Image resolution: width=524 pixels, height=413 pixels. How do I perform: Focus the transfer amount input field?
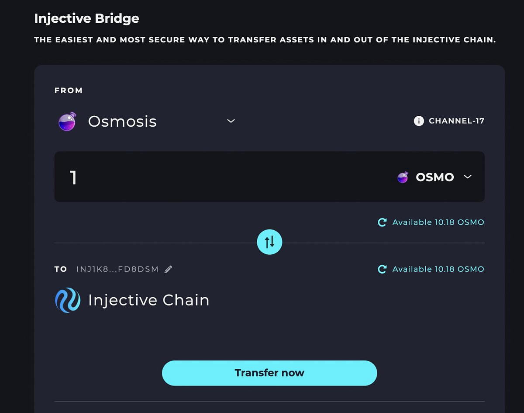click(x=218, y=177)
